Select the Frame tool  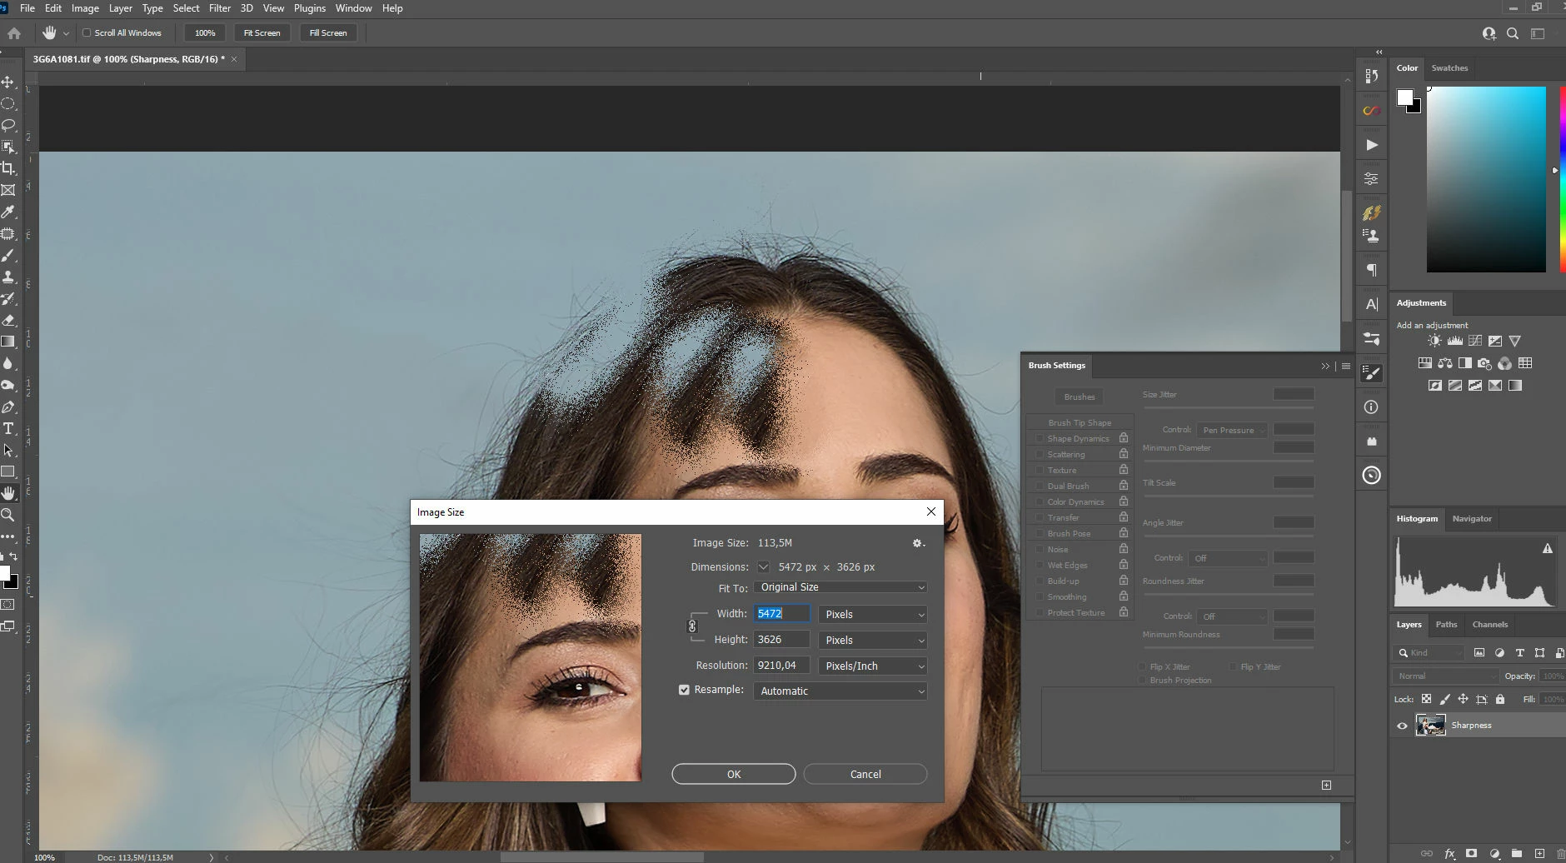[8, 190]
